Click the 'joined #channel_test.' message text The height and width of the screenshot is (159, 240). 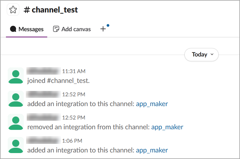click(x=58, y=81)
